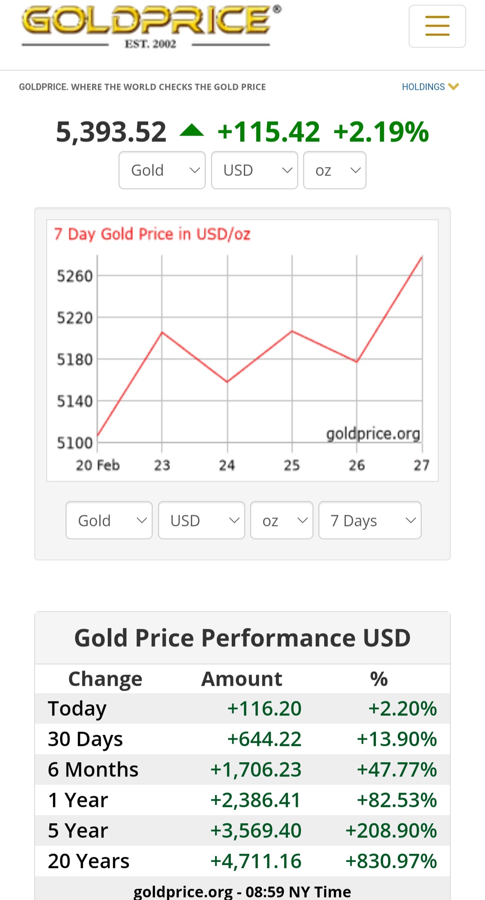Click the Gold Price Performance USD heading

pos(242,638)
